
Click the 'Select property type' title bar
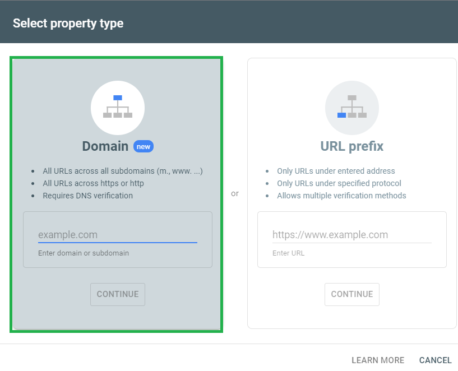pyautogui.click(x=68, y=23)
